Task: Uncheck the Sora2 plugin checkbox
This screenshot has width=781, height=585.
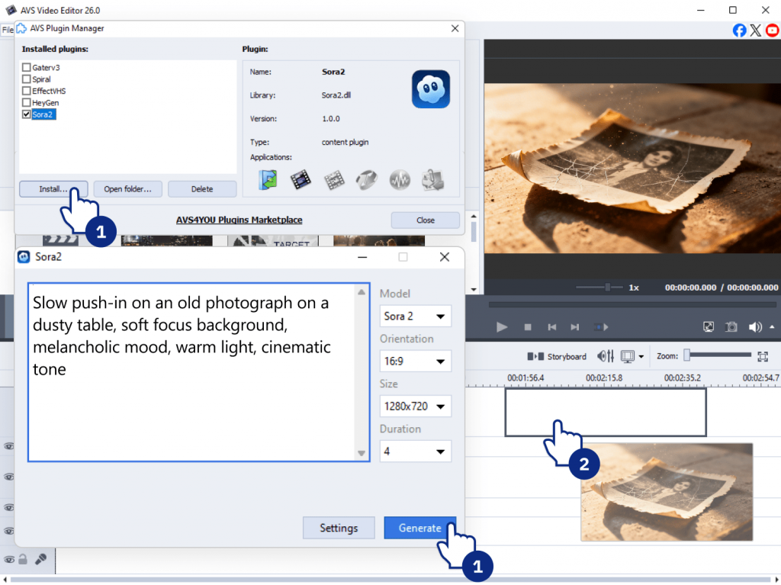Action: [27, 114]
